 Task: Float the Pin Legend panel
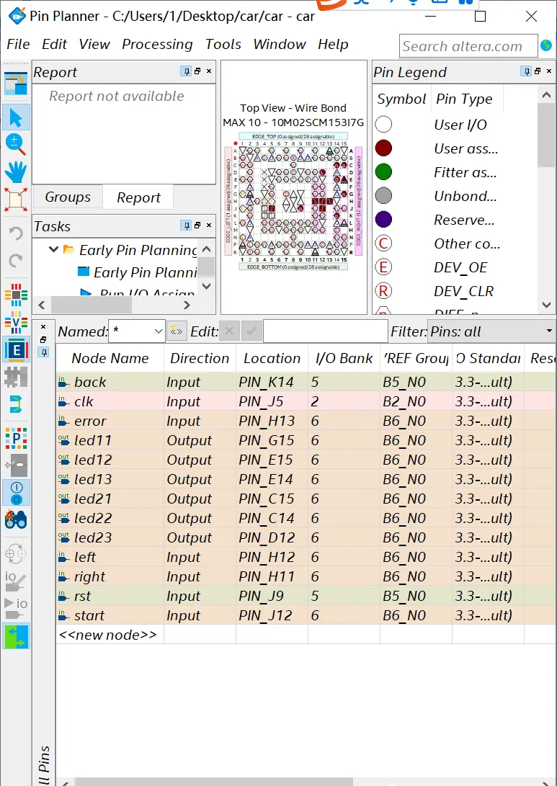coord(538,71)
